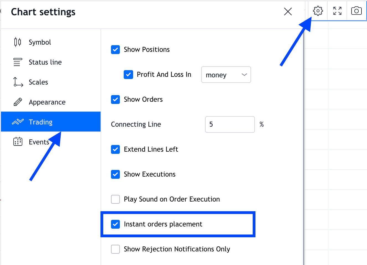Screen dimensions: 367x265
Task: Disable Instant orders placement checkbox
Action: (x=115, y=224)
